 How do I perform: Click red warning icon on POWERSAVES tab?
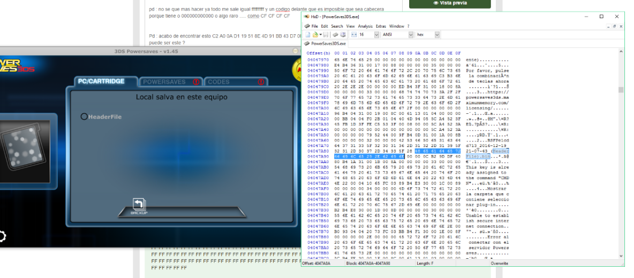click(196, 82)
